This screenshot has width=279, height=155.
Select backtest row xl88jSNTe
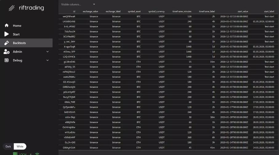pos(168,122)
